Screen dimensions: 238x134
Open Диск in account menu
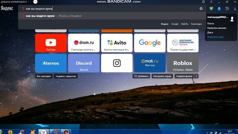pos(210,32)
